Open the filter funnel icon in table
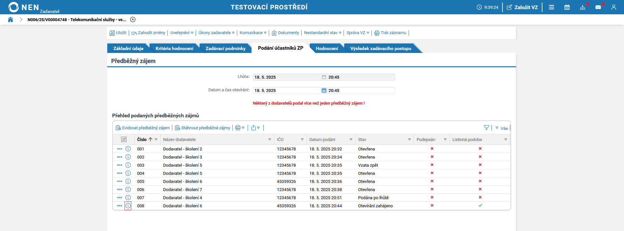The image size is (624, 231). pos(486,128)
